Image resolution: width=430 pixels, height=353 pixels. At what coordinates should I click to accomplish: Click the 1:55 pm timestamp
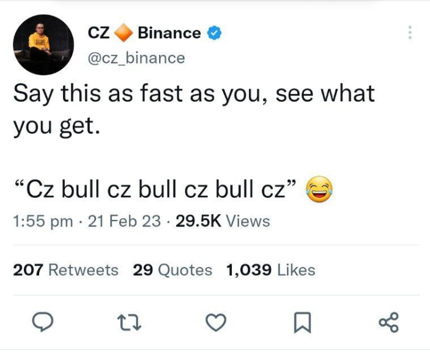tap(43, 221)
